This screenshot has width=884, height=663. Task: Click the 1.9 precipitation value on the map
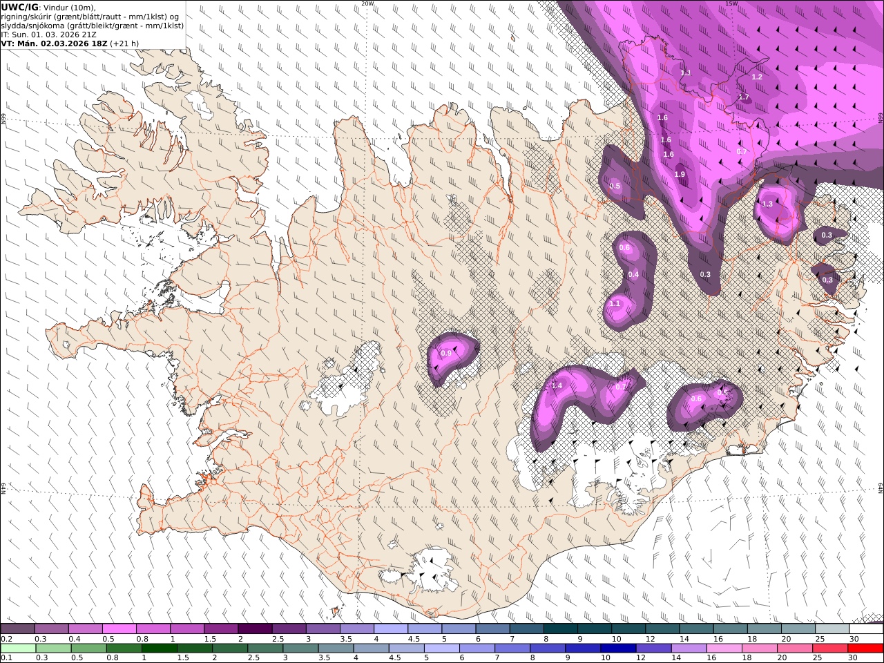pyautogui.click(x=680, y=175)
